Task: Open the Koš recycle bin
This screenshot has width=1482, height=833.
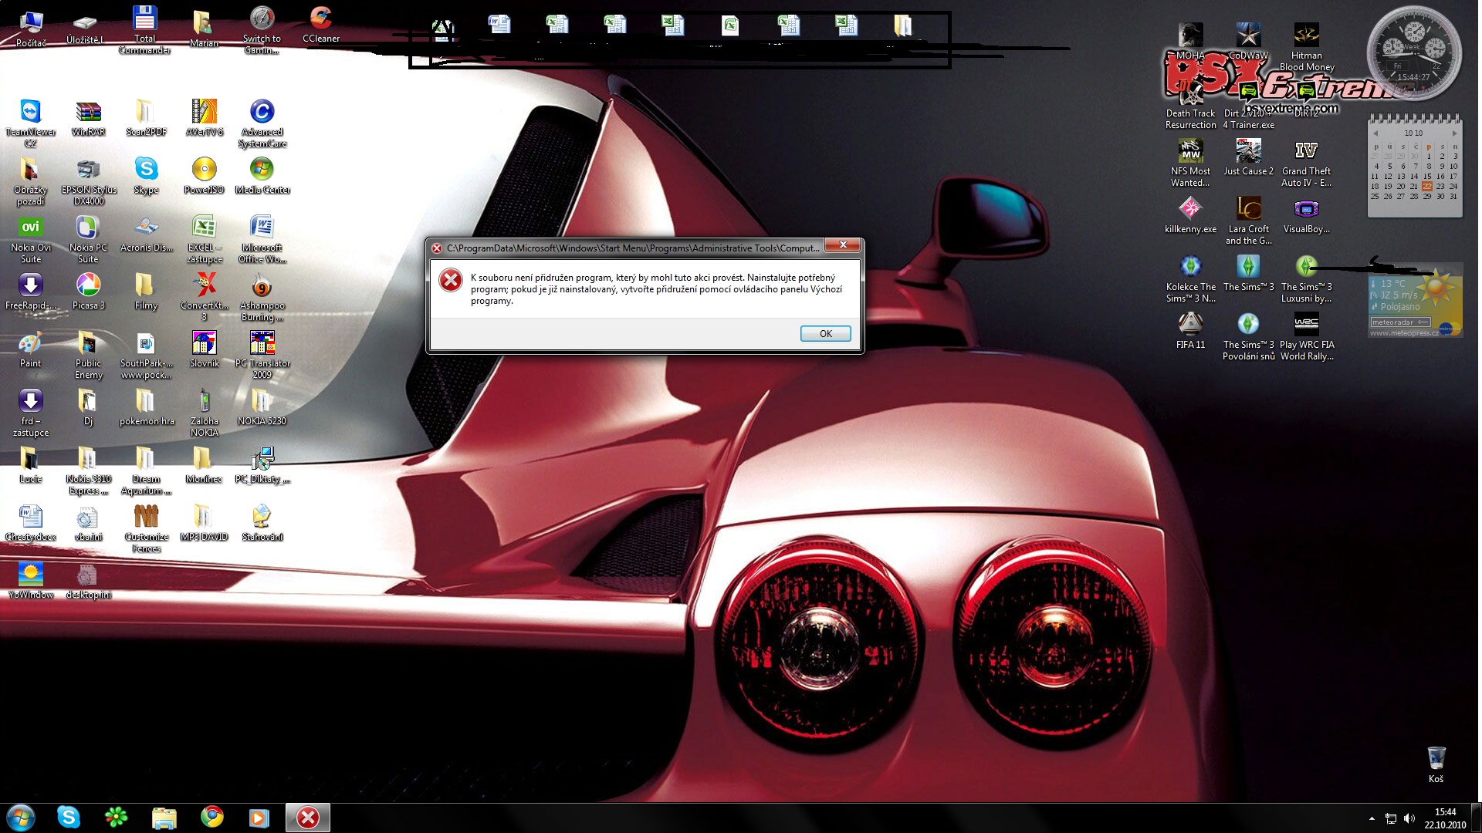Action: (1436, 759)
